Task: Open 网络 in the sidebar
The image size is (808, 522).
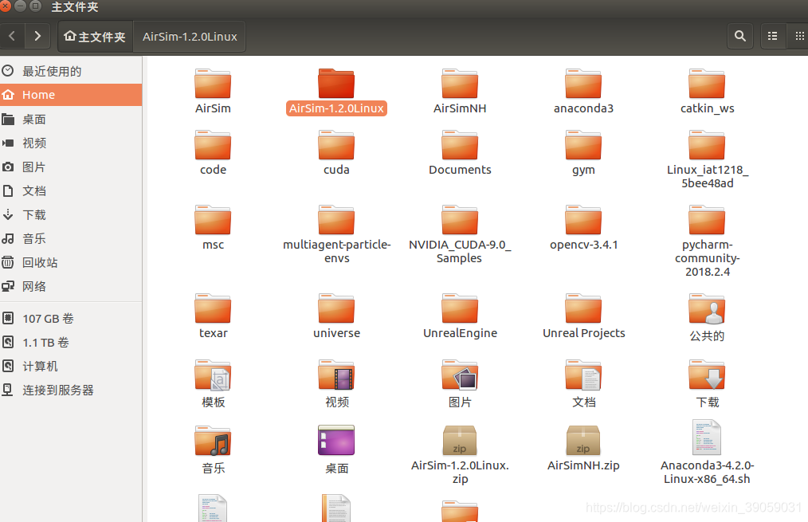Action: tap(71, 287)
